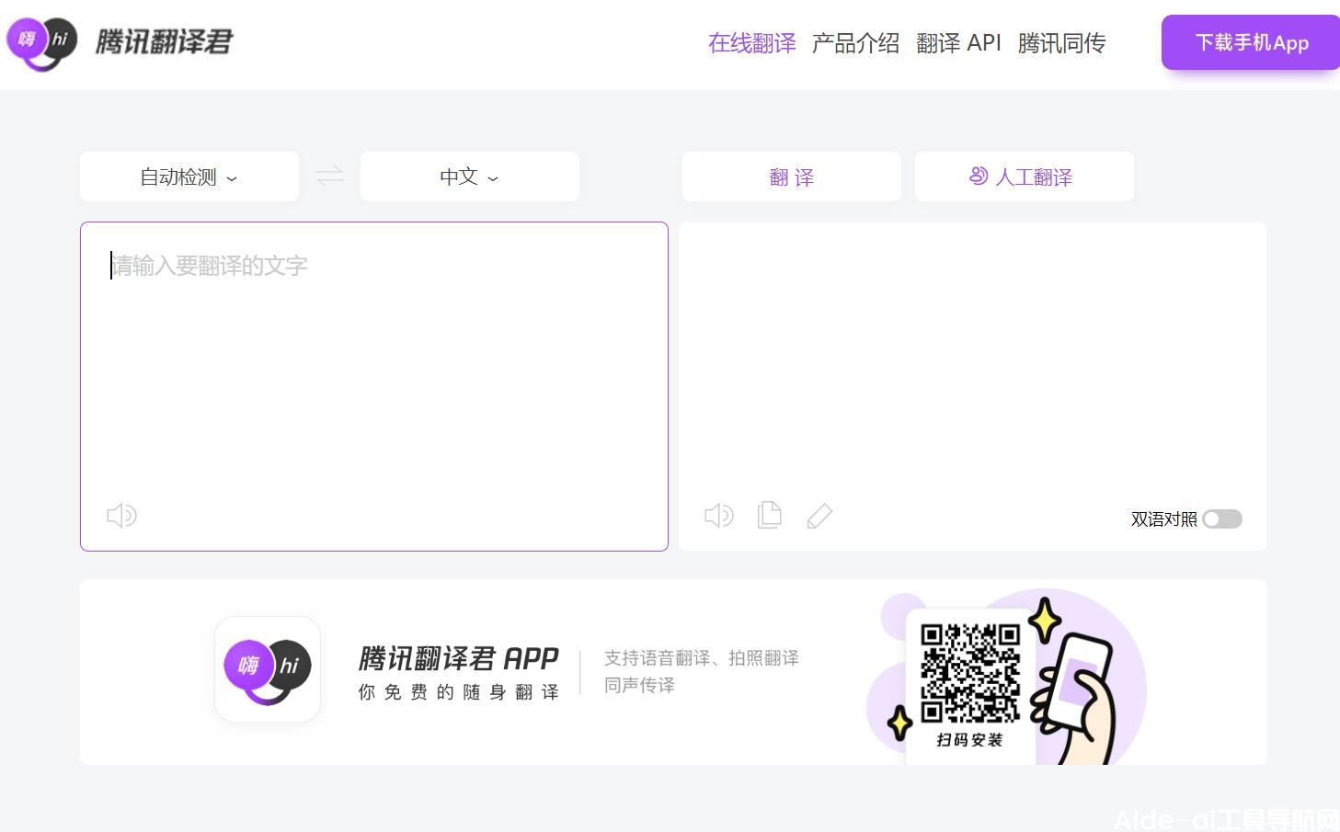Viewport: 1340px width, 832px height.
Task: Copy the translation result
Action: tap(770, 515)
